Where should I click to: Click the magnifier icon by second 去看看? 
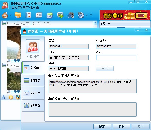(8, 92)
